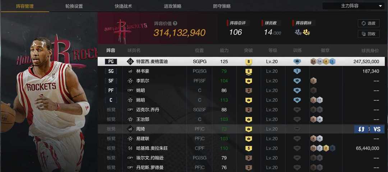Screen dimensions: 388x172
Task: Go to the 防守策略 tab
Action: click(222, 6)
